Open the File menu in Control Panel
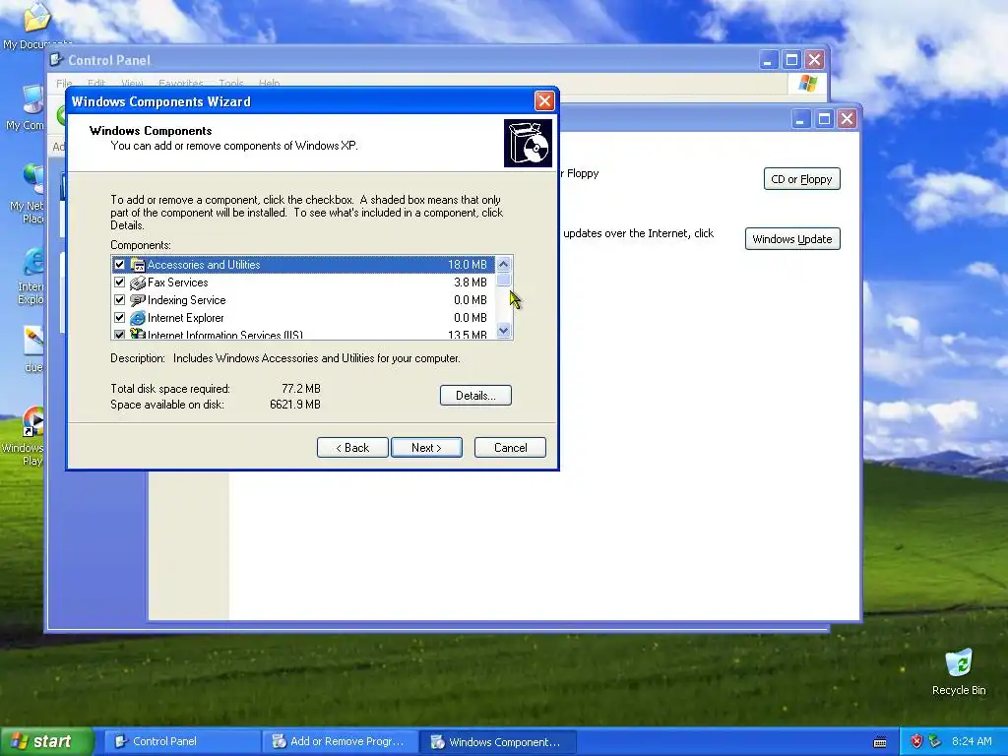 tap(64, 83)
